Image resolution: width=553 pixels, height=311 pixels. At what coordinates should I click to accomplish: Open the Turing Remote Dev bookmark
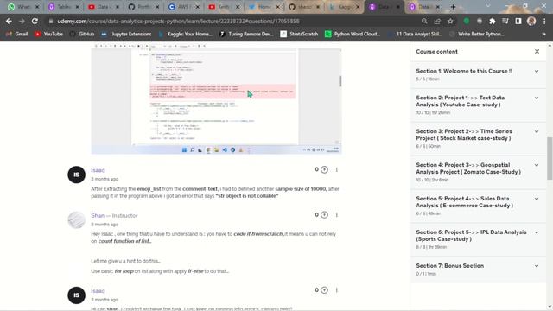[x=247, y=34]
